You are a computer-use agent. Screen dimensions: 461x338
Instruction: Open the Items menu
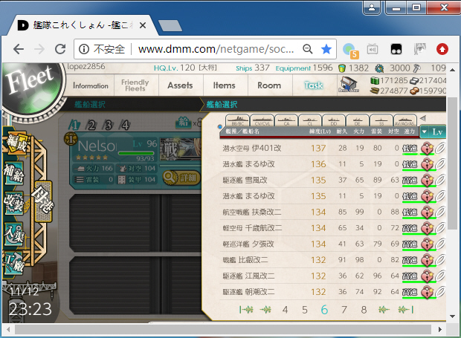click(x=225, y=85)
